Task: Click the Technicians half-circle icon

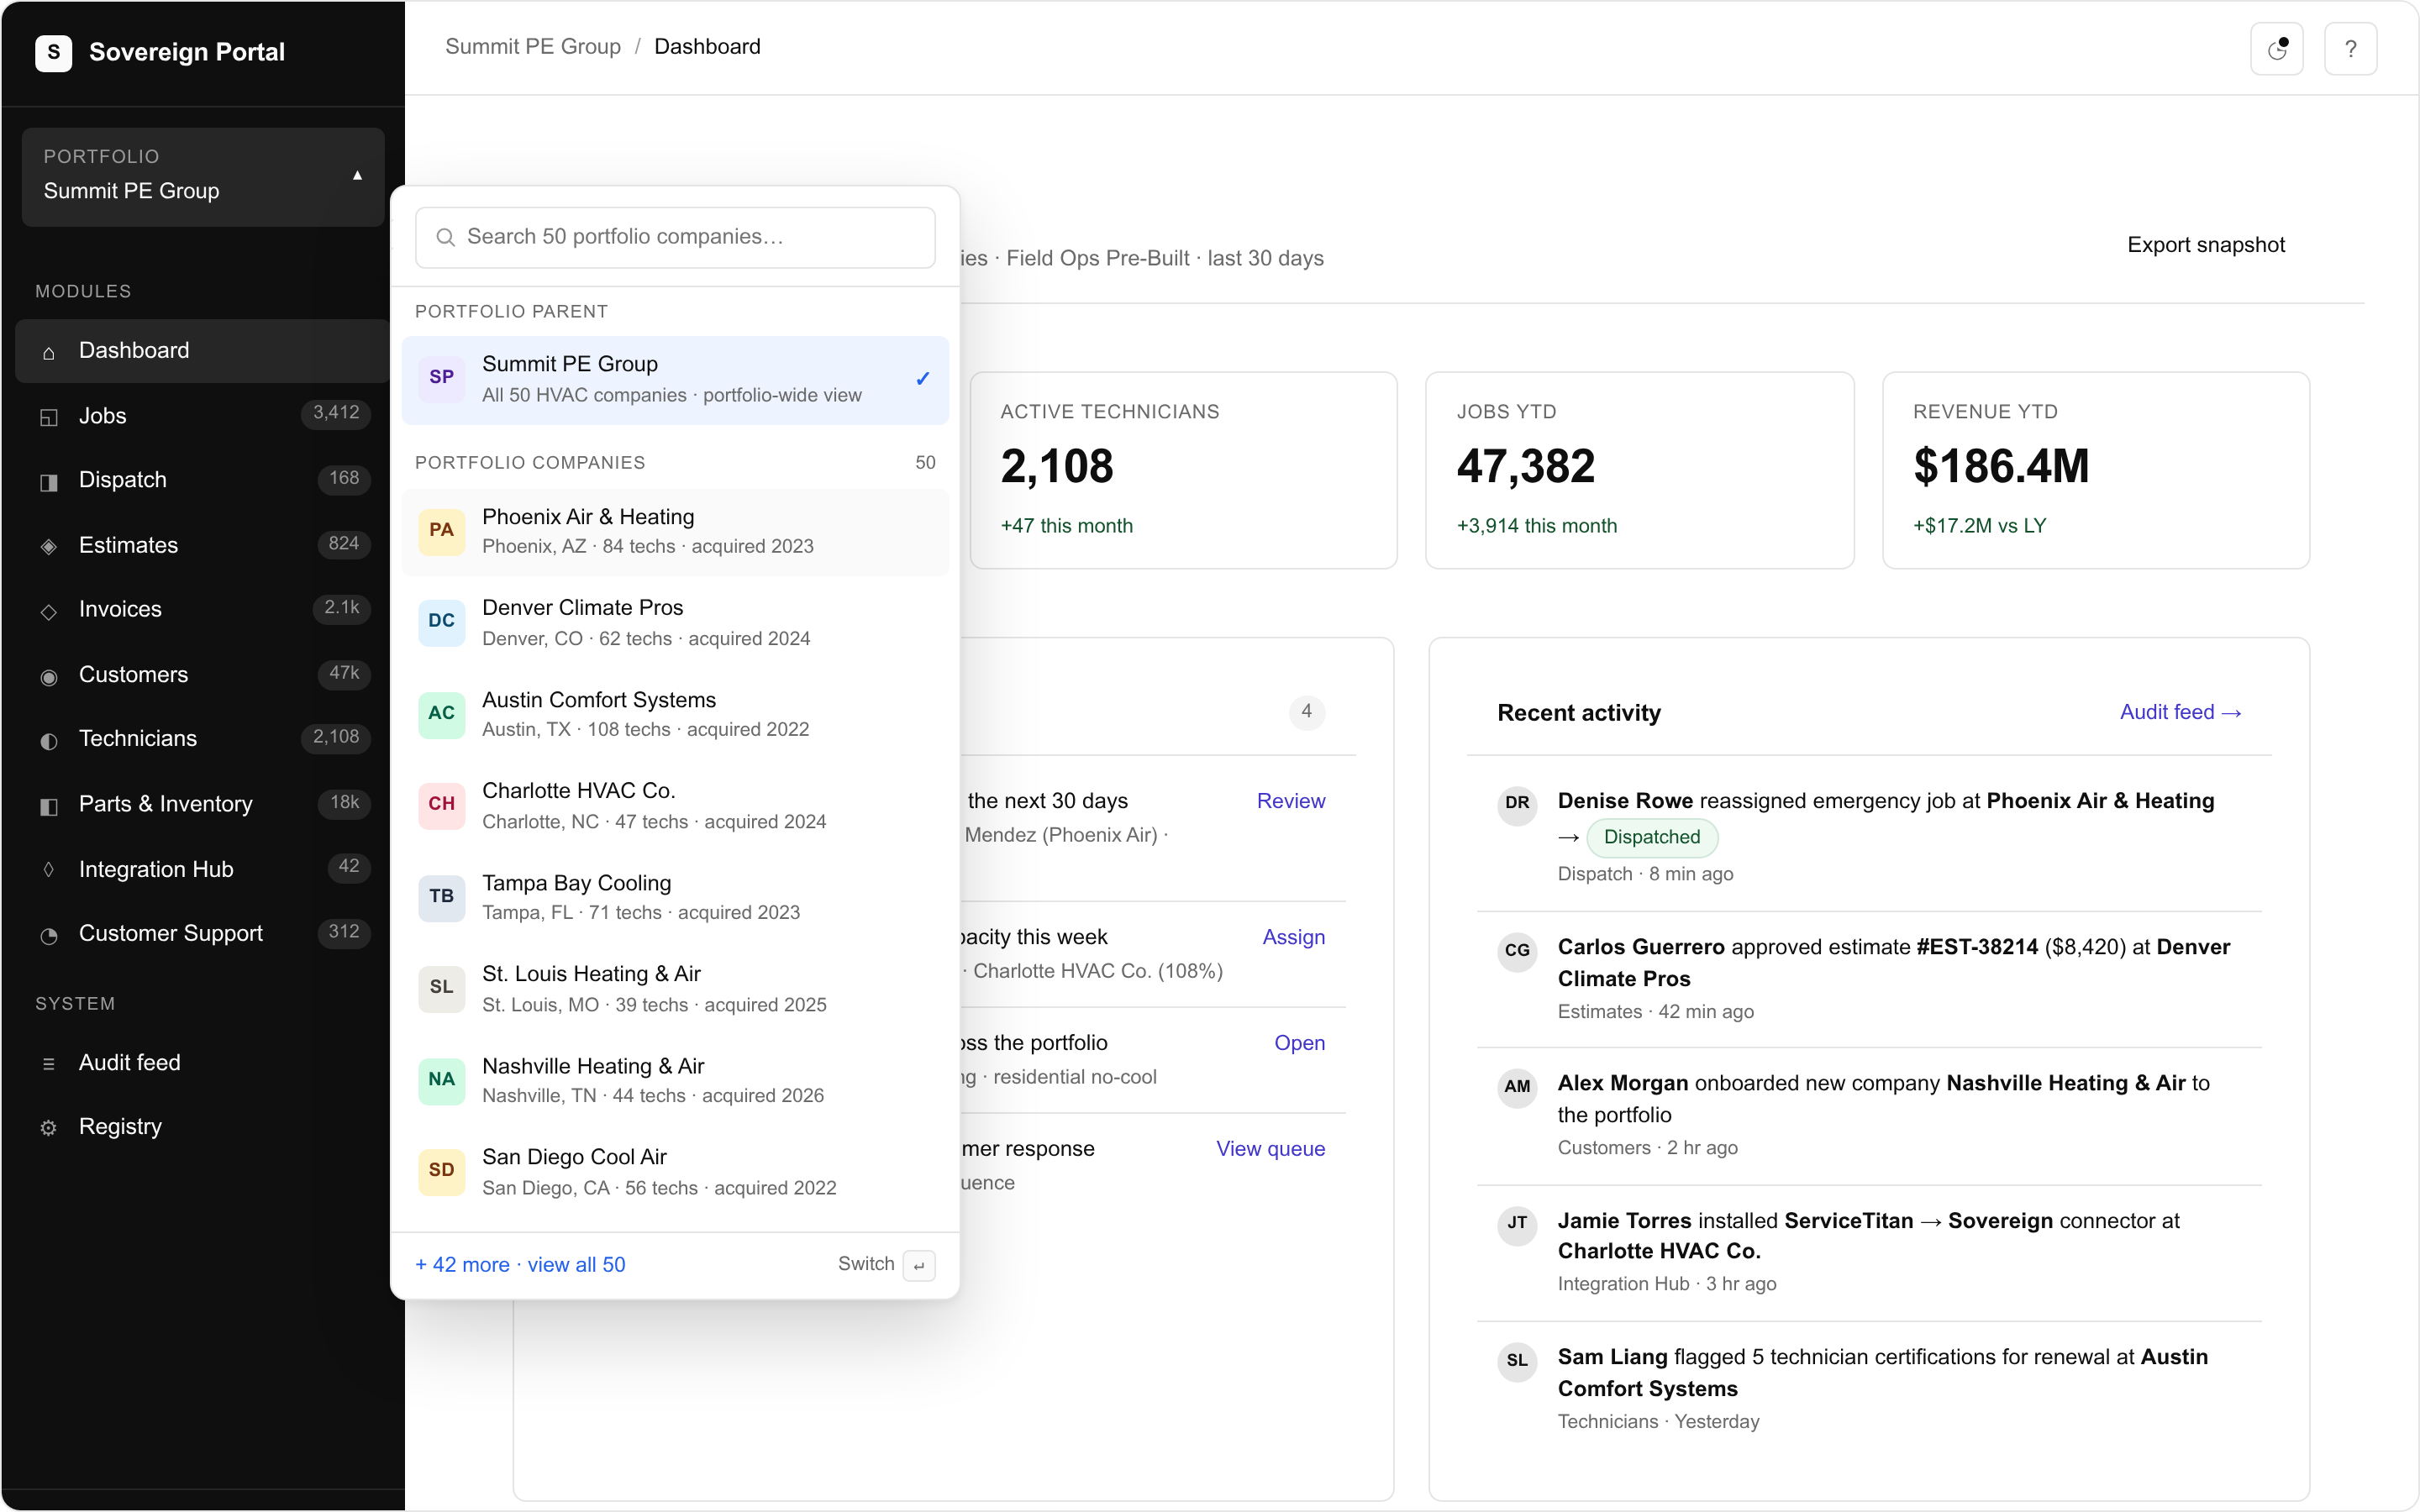Action: [48, 740]
